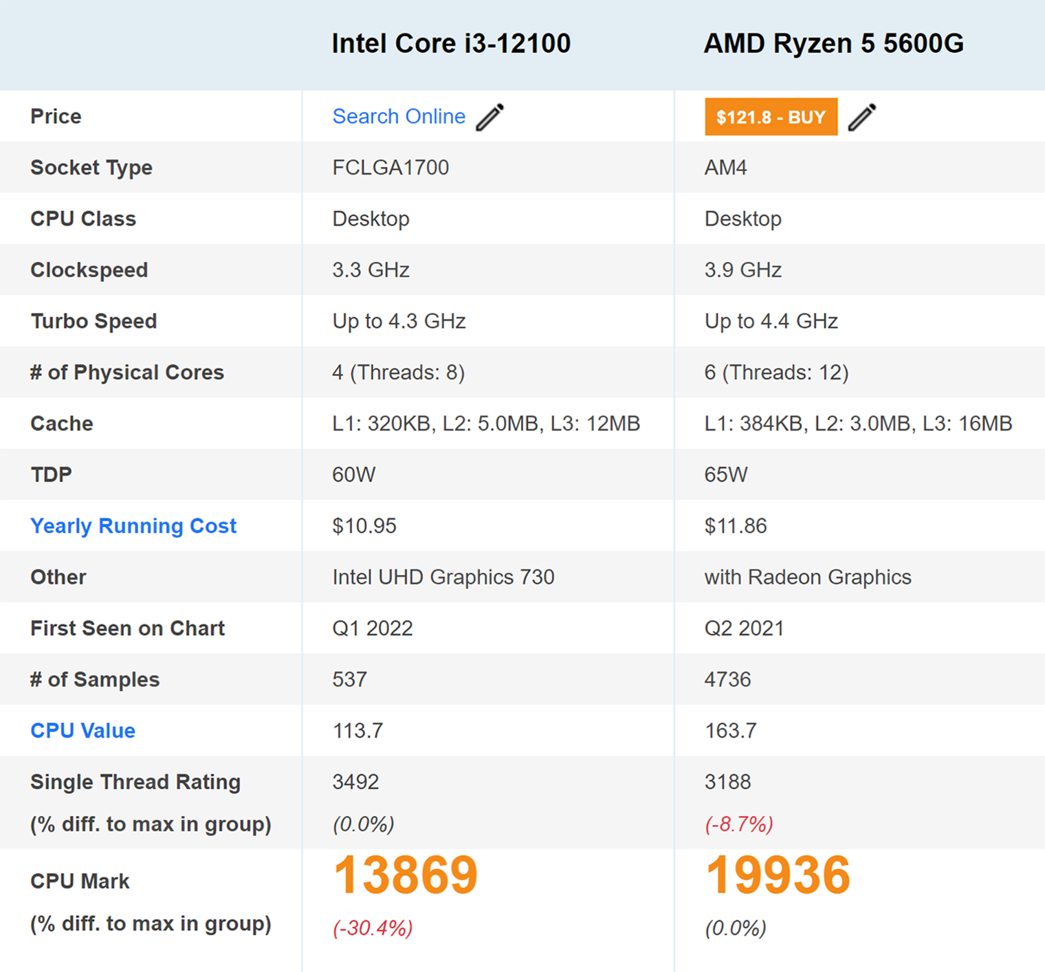Click the 65W TDP value

[726, 475]
